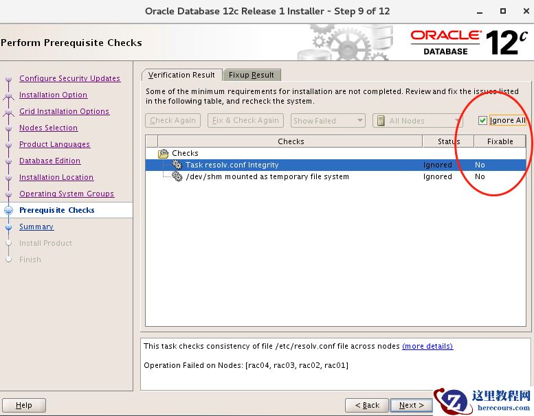Image resolution: width=534 pixels, height=416 pixels.
Task: Click the Fix & Check Again button
Action: point(245,120)
